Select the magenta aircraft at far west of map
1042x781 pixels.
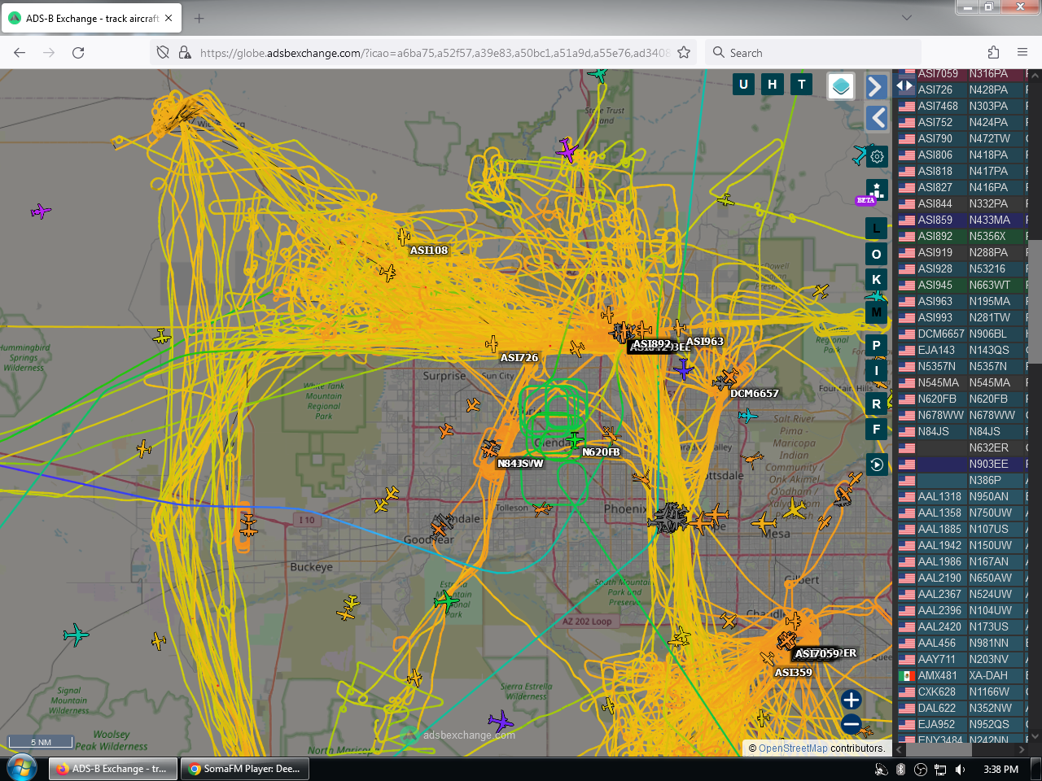tap(41, 212)
